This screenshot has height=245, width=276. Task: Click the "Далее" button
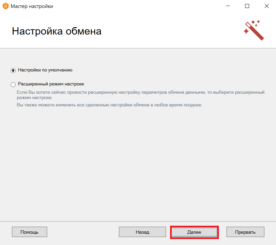click(x=194, y=232)
